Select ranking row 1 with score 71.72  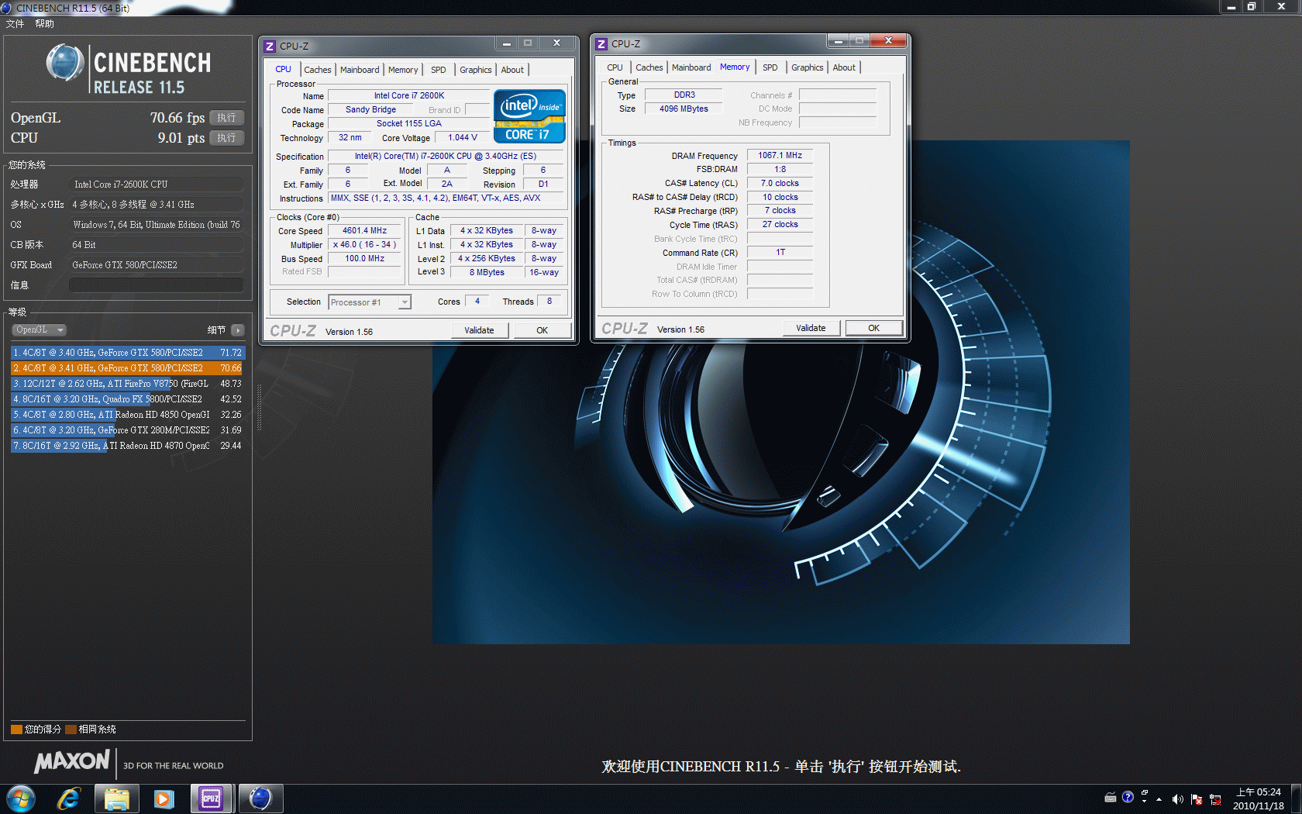coord(127,353)
